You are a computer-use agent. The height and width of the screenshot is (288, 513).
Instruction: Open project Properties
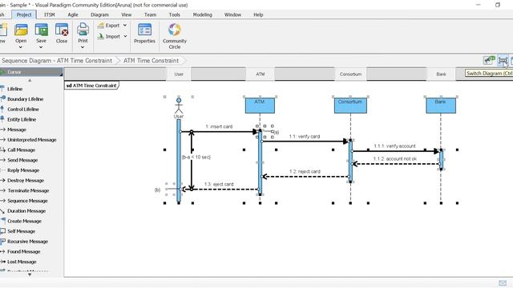tap(144, 34)
